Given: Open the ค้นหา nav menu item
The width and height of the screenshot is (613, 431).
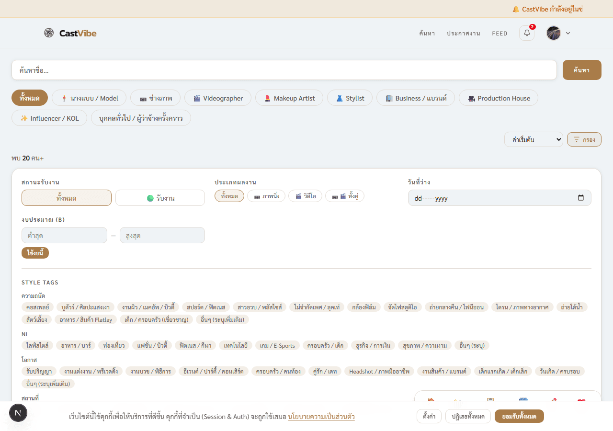Looking at the screenshot, I should [x=427, y=34].
